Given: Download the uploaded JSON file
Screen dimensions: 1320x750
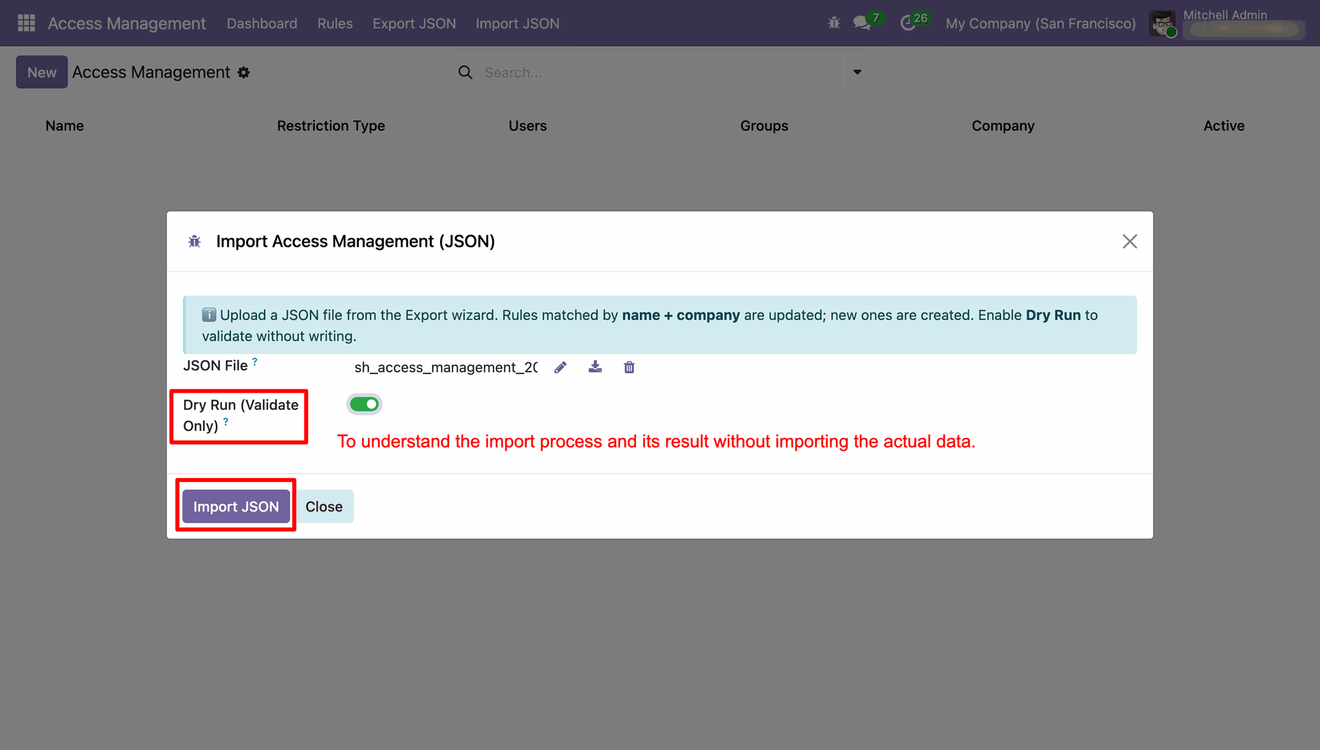Looking at the screenshot, I should tap(595, 367).
